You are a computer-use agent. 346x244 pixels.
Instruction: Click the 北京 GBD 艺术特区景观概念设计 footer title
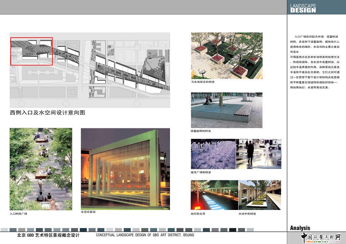point(48,235)
